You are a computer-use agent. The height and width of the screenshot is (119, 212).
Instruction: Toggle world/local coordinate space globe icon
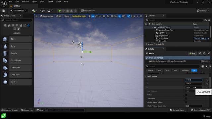coord(104,16)
